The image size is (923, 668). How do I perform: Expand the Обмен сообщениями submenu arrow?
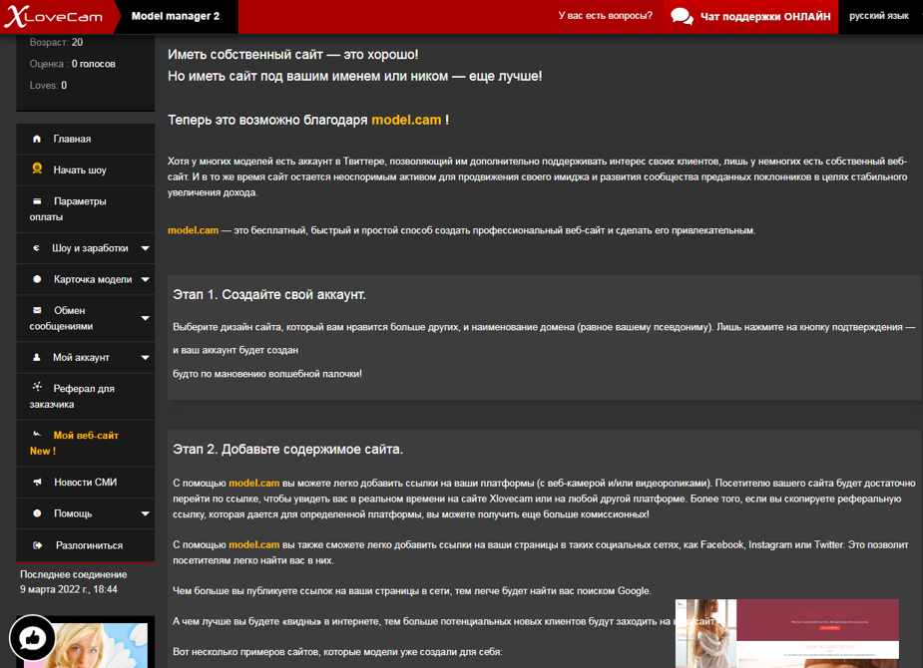[146, 318]
